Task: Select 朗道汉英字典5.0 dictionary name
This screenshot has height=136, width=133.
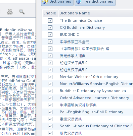Action: 74,63
